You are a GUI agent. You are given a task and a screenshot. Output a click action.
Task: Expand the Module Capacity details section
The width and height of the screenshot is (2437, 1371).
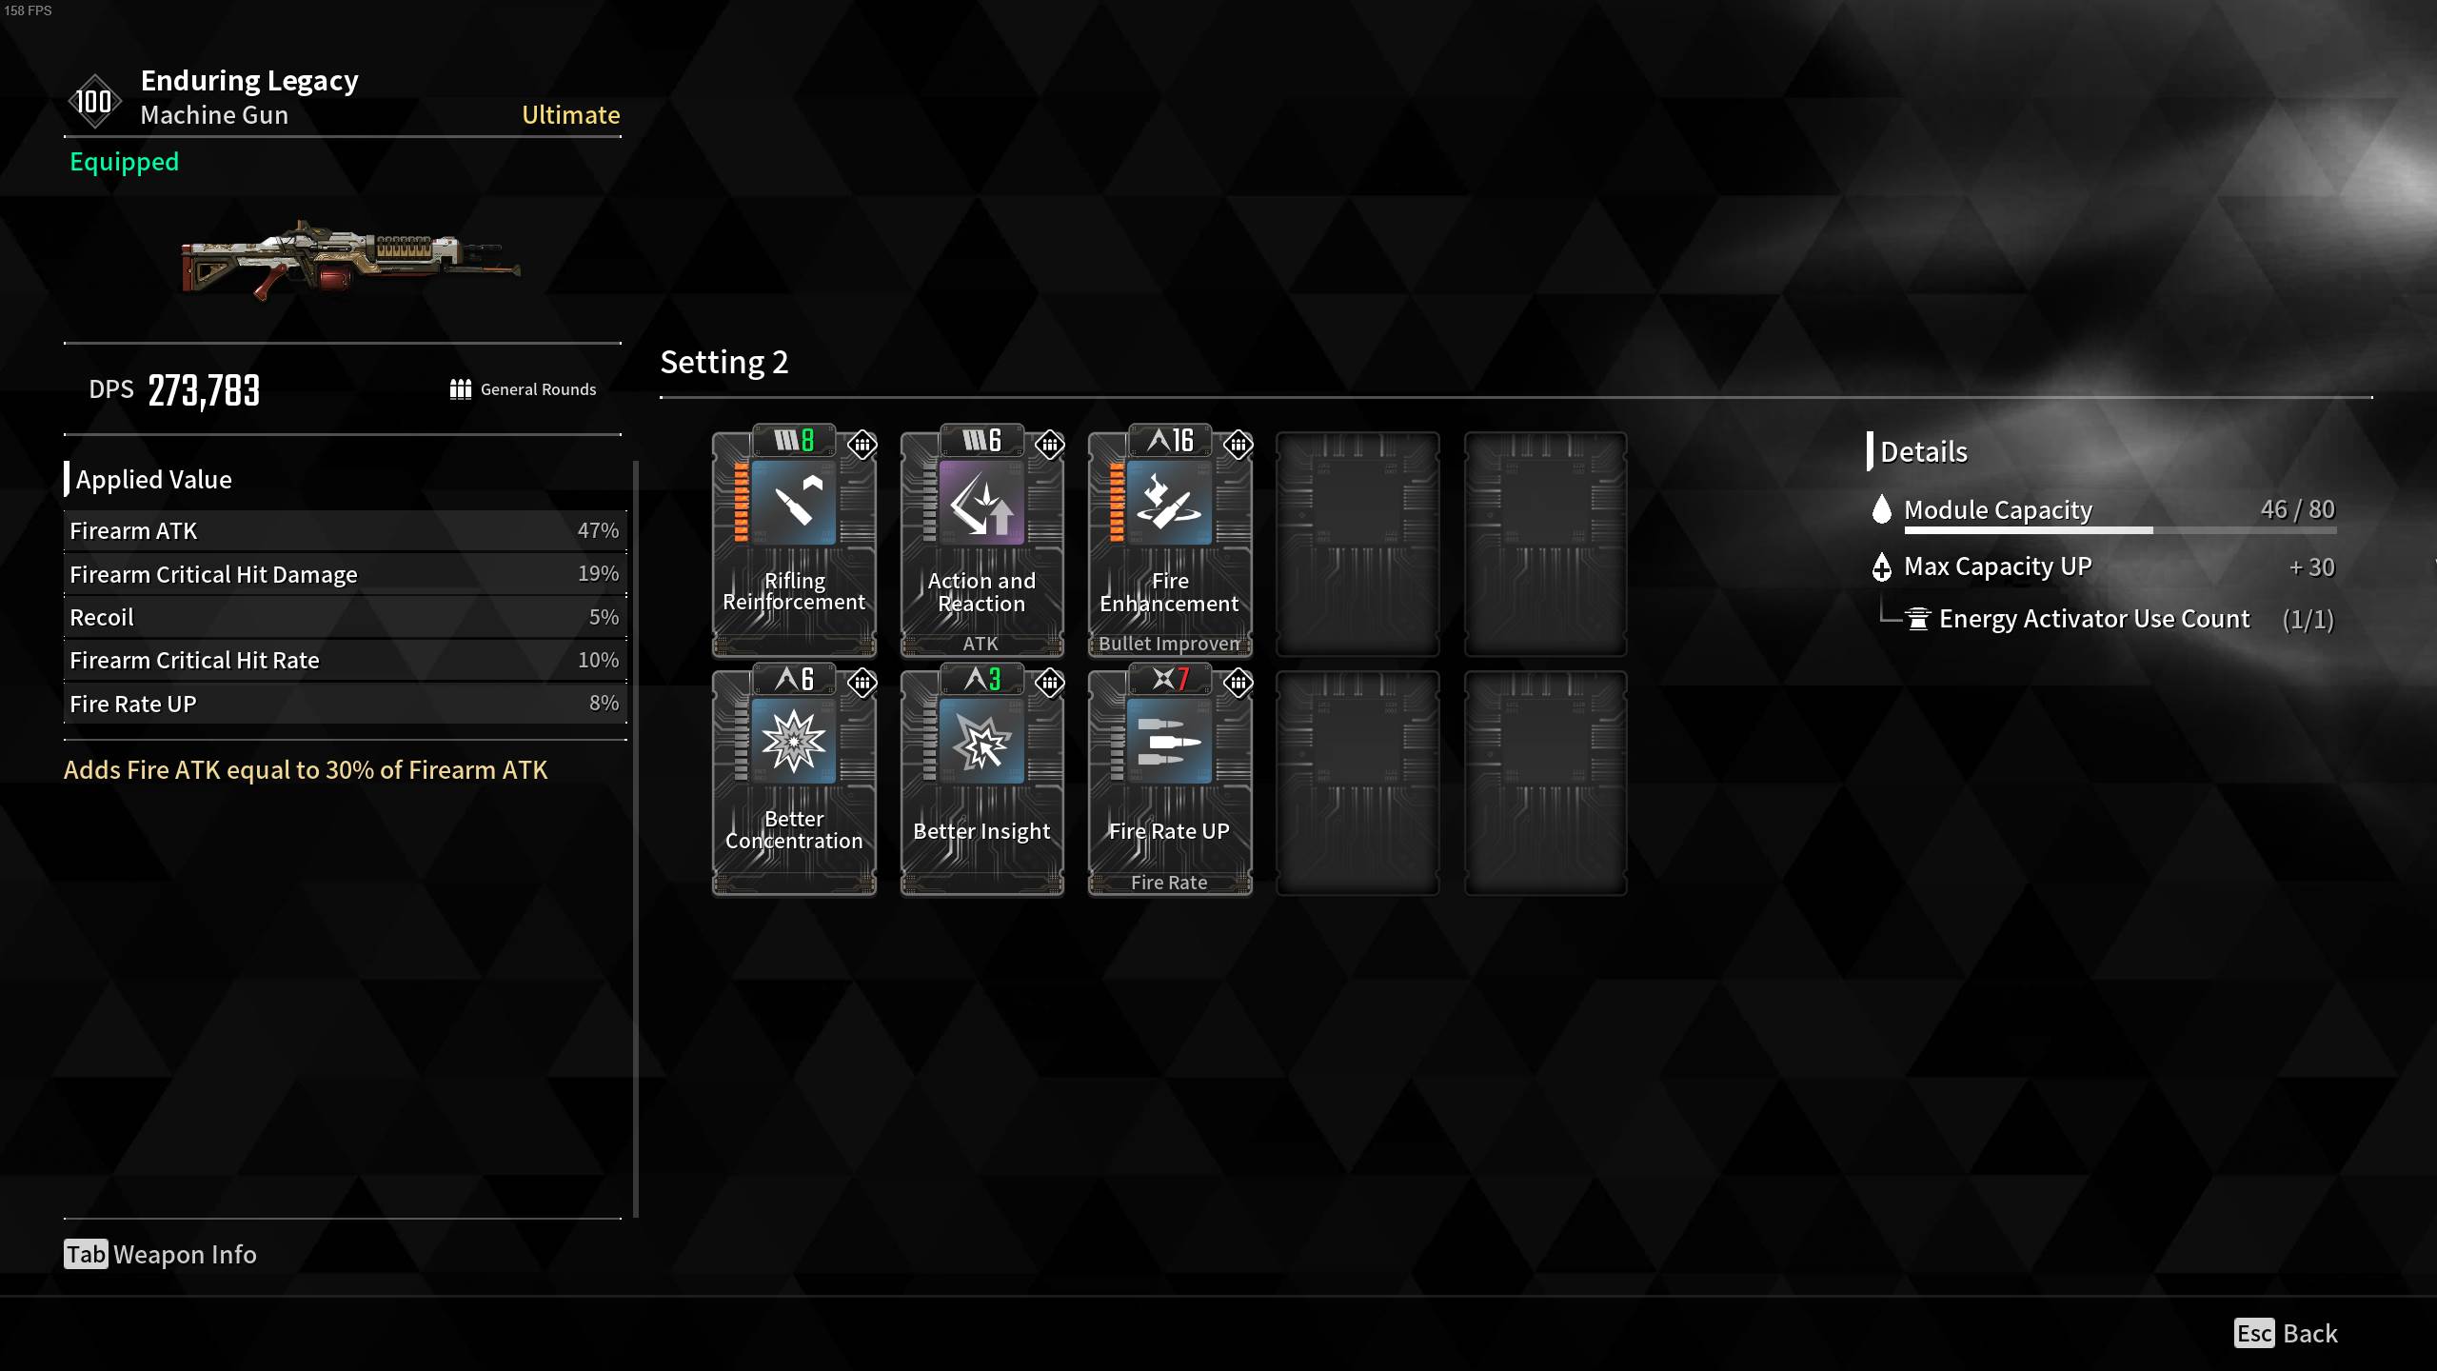(x=1997, y=510)
